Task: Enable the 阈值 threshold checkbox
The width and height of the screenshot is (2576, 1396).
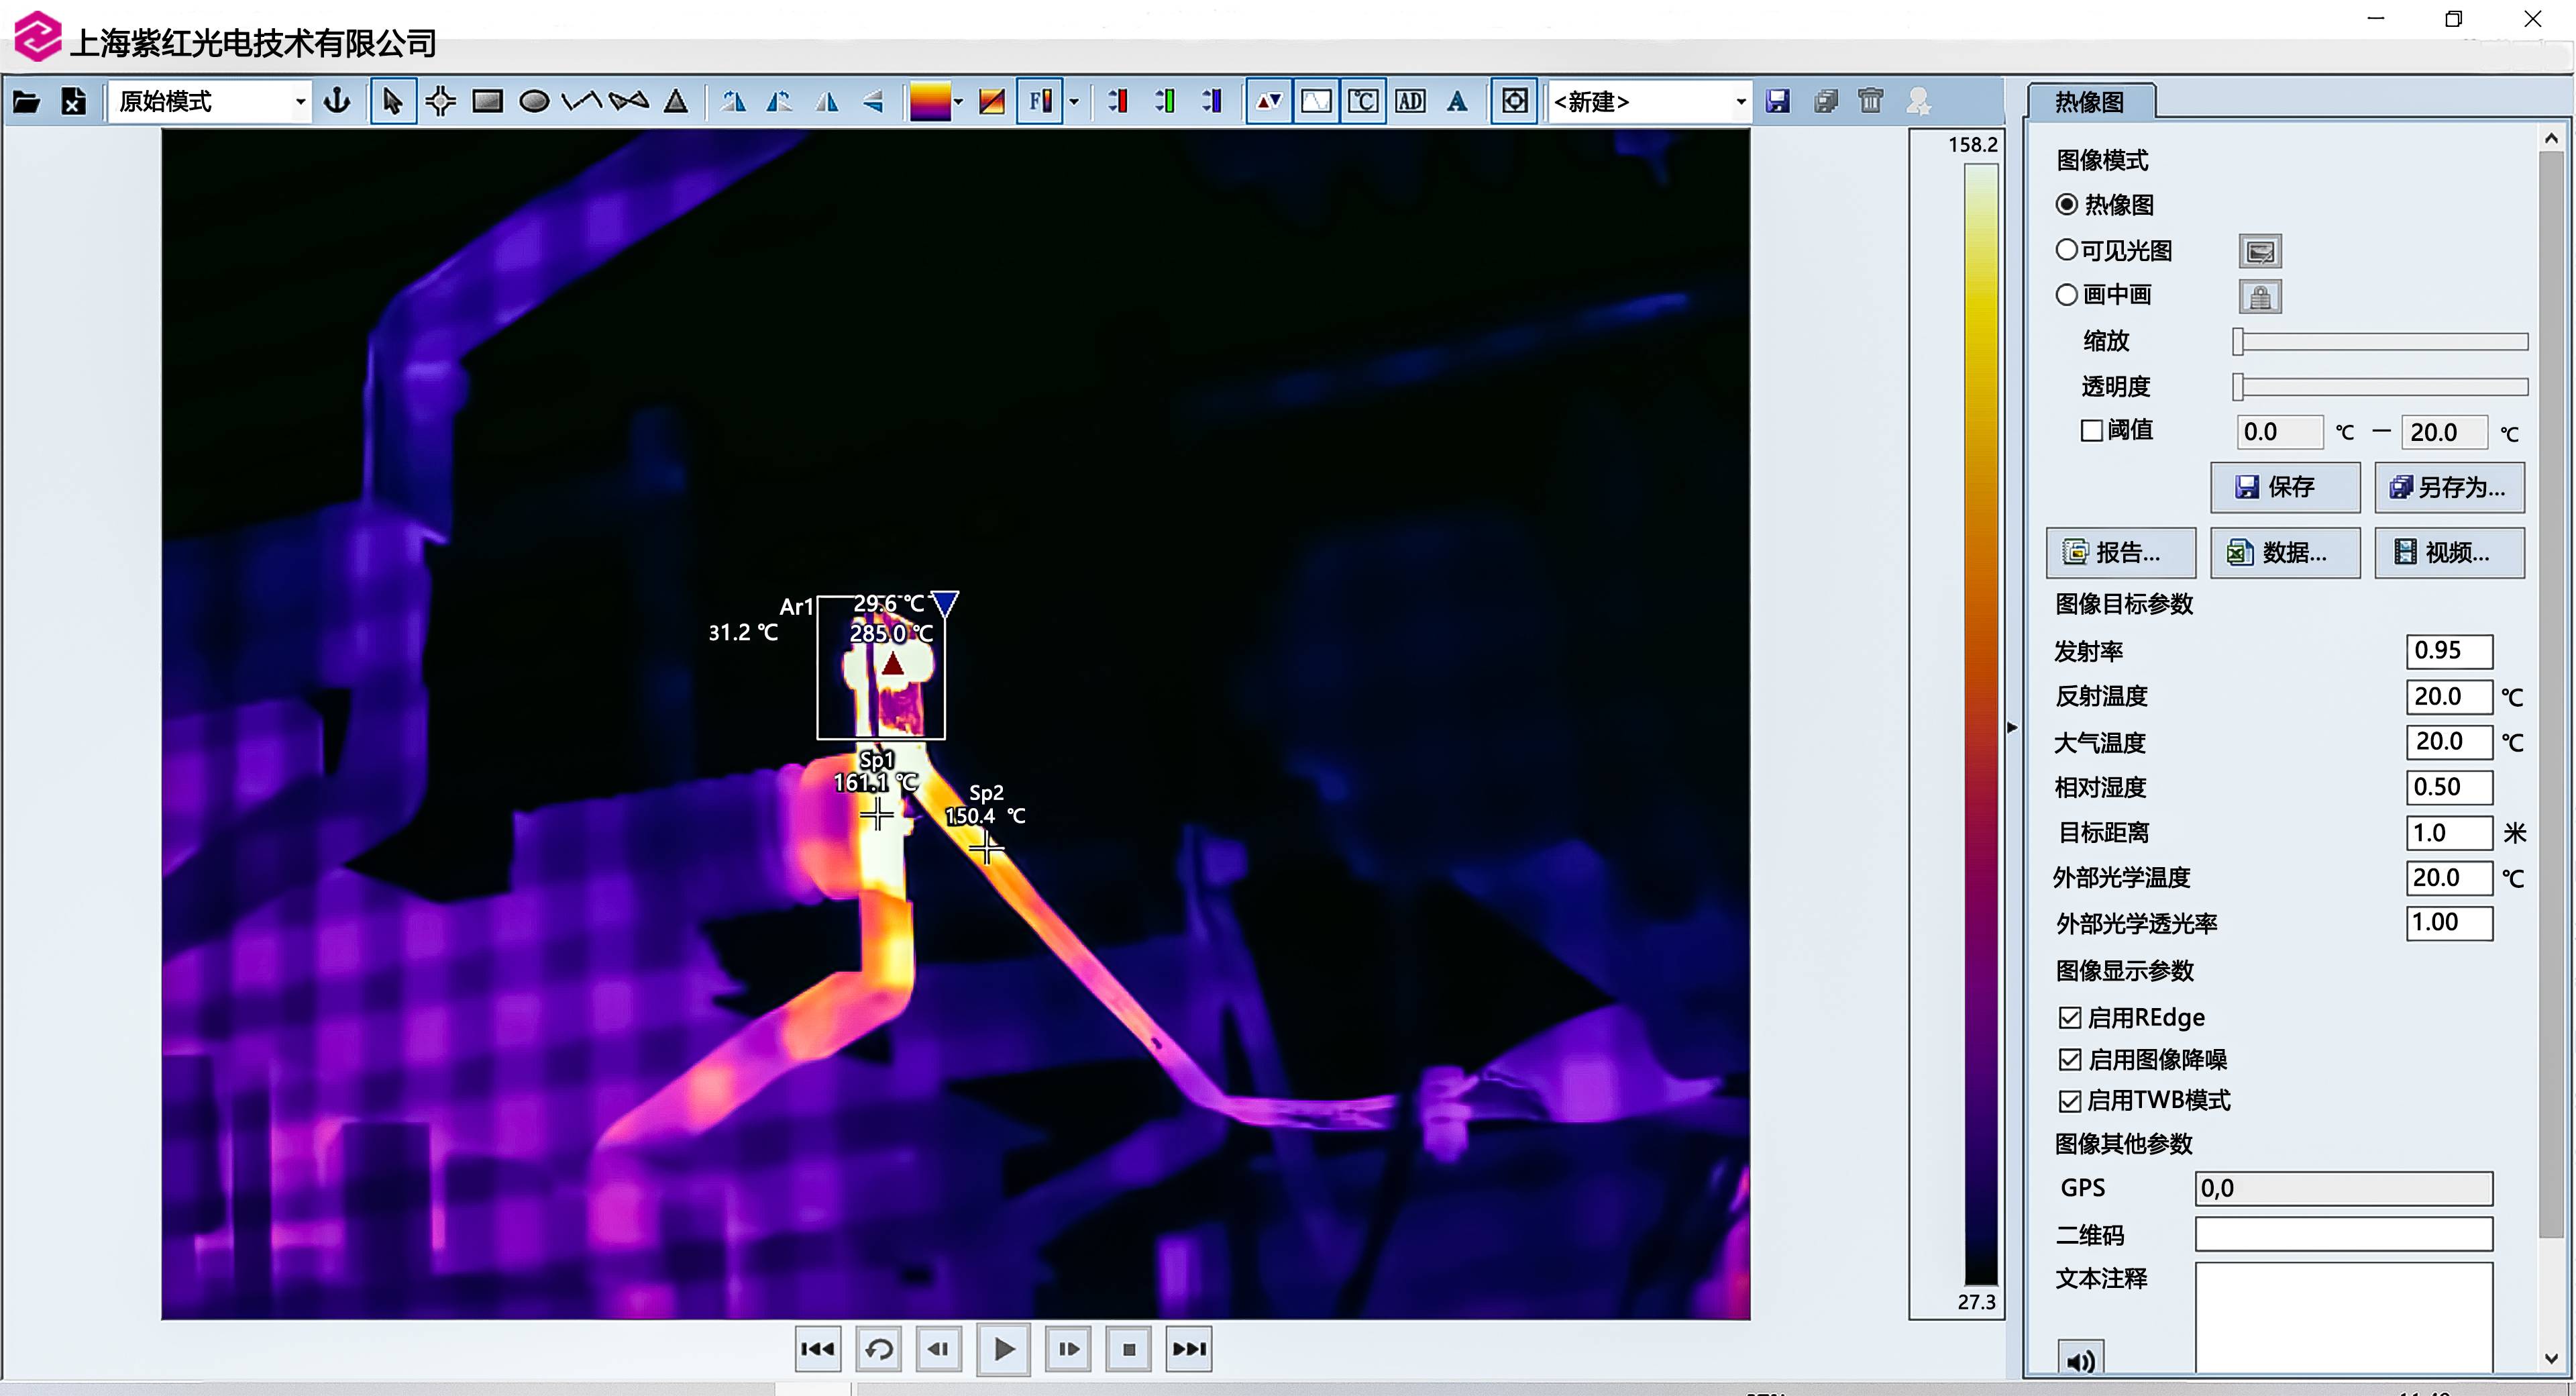Action: (x=2091, y=430)
